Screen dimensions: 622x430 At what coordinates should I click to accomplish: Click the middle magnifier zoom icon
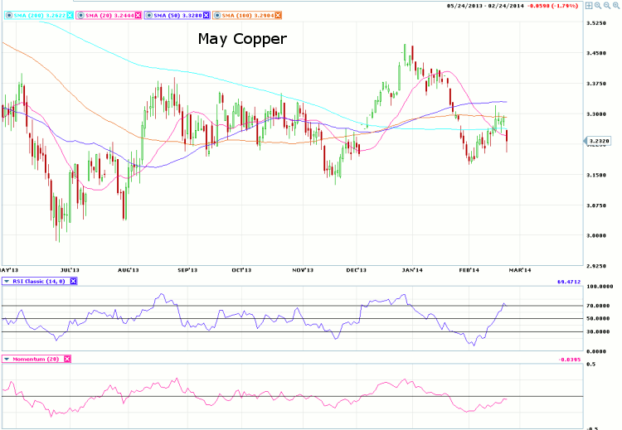pyautogui.click(x=606, y=7)
